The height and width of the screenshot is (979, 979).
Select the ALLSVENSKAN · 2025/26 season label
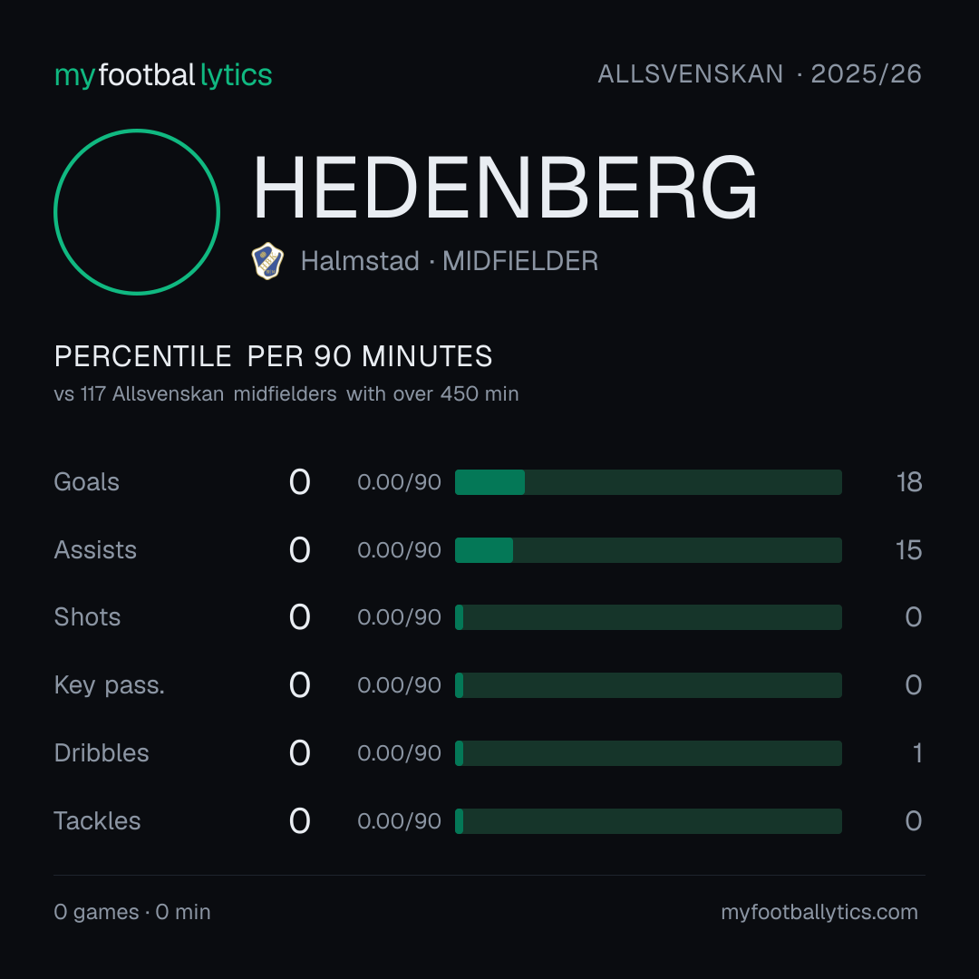760,74
